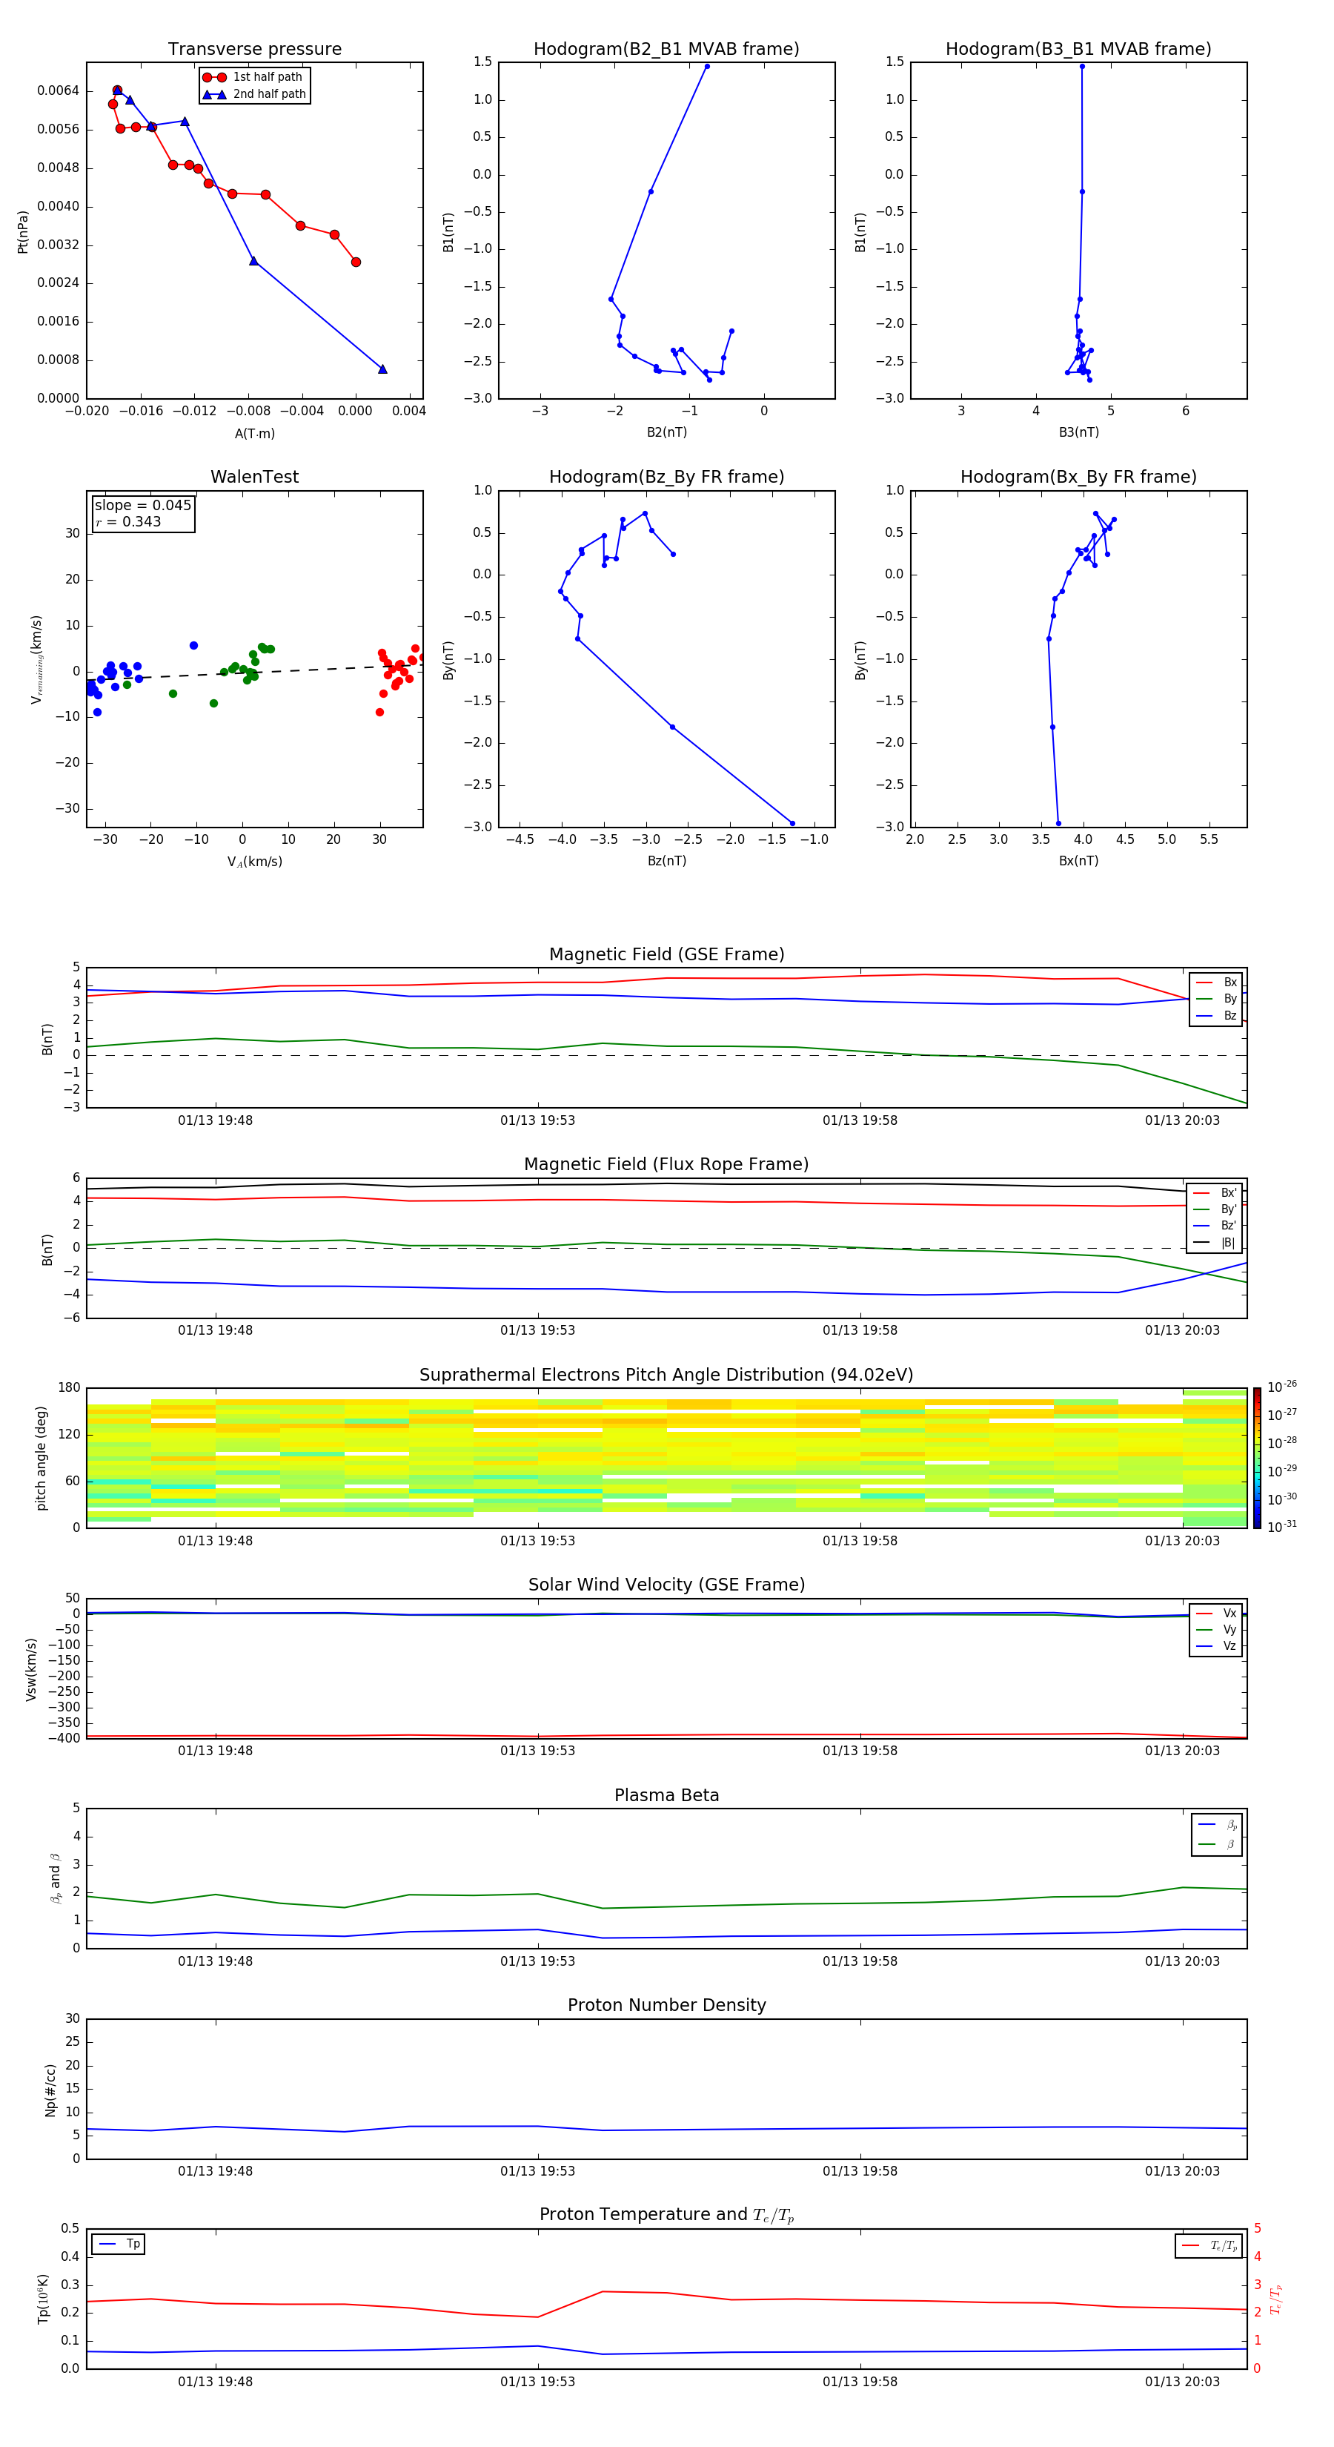1334x2447 pixels.
Task: Select the "WalenTest" plot title
Action: [x=254, y=477]
